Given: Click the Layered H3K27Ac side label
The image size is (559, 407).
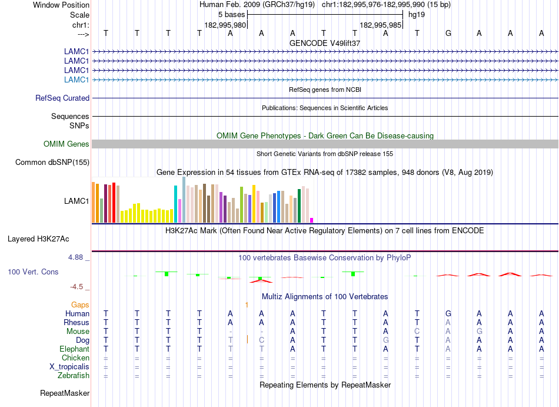Looking at the screenshot, I should [x=38, y=239].
